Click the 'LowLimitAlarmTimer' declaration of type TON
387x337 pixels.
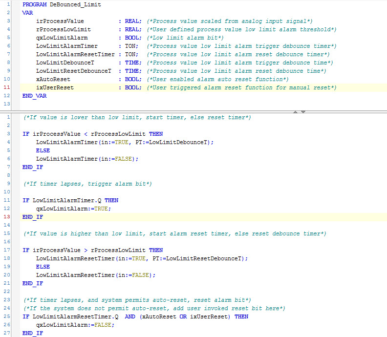(67, 46)
